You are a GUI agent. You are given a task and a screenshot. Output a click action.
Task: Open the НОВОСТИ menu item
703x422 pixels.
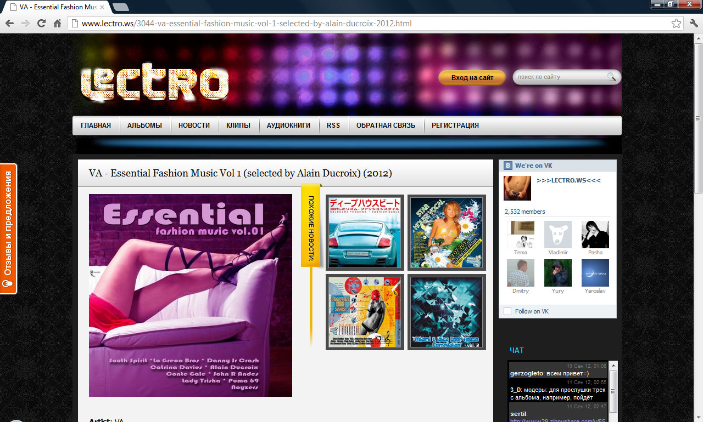coord(194,126)
